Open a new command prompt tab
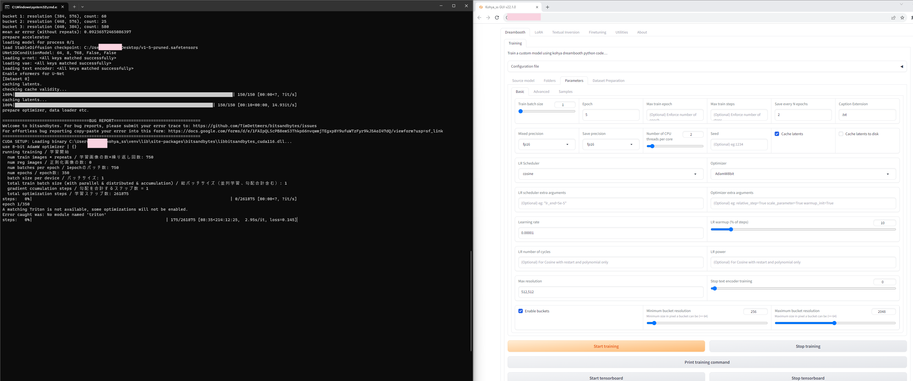 [x=74, y=7]
